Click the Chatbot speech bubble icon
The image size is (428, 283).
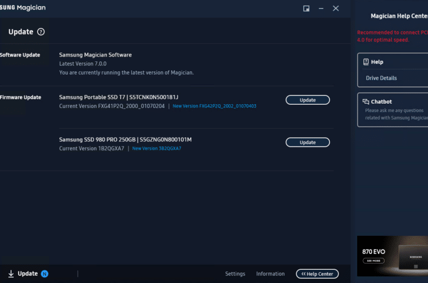pos(366,102)
